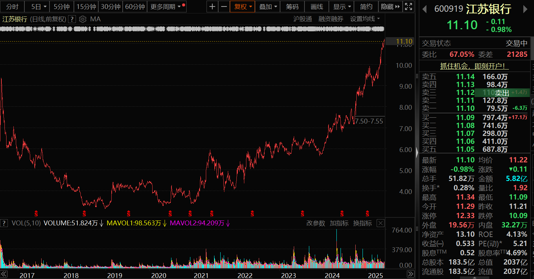Select the 15分钟 period tab
Screen dimensions: 534x279
pos(86,7)
